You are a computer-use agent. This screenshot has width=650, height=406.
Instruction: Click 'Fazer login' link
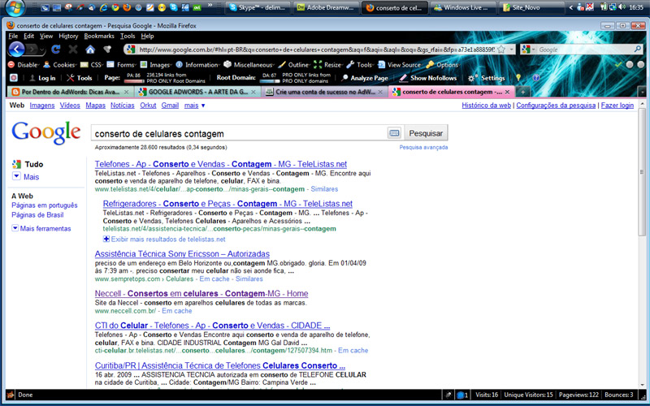pos(617,106)
